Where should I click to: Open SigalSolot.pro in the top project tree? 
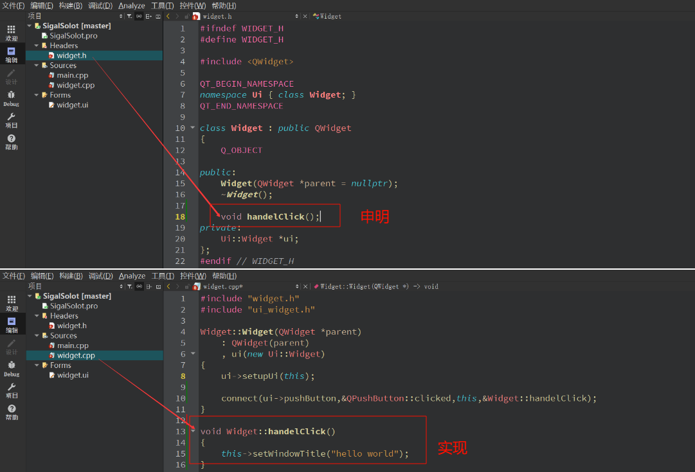click(x=73, y=36)
